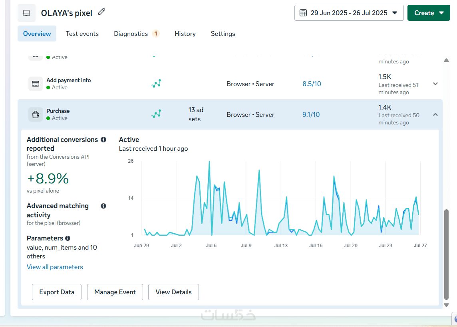Click the Add payment info event name
Image resolution: width=457 pixels, height=327 pixels.
(x=68, y=80)
